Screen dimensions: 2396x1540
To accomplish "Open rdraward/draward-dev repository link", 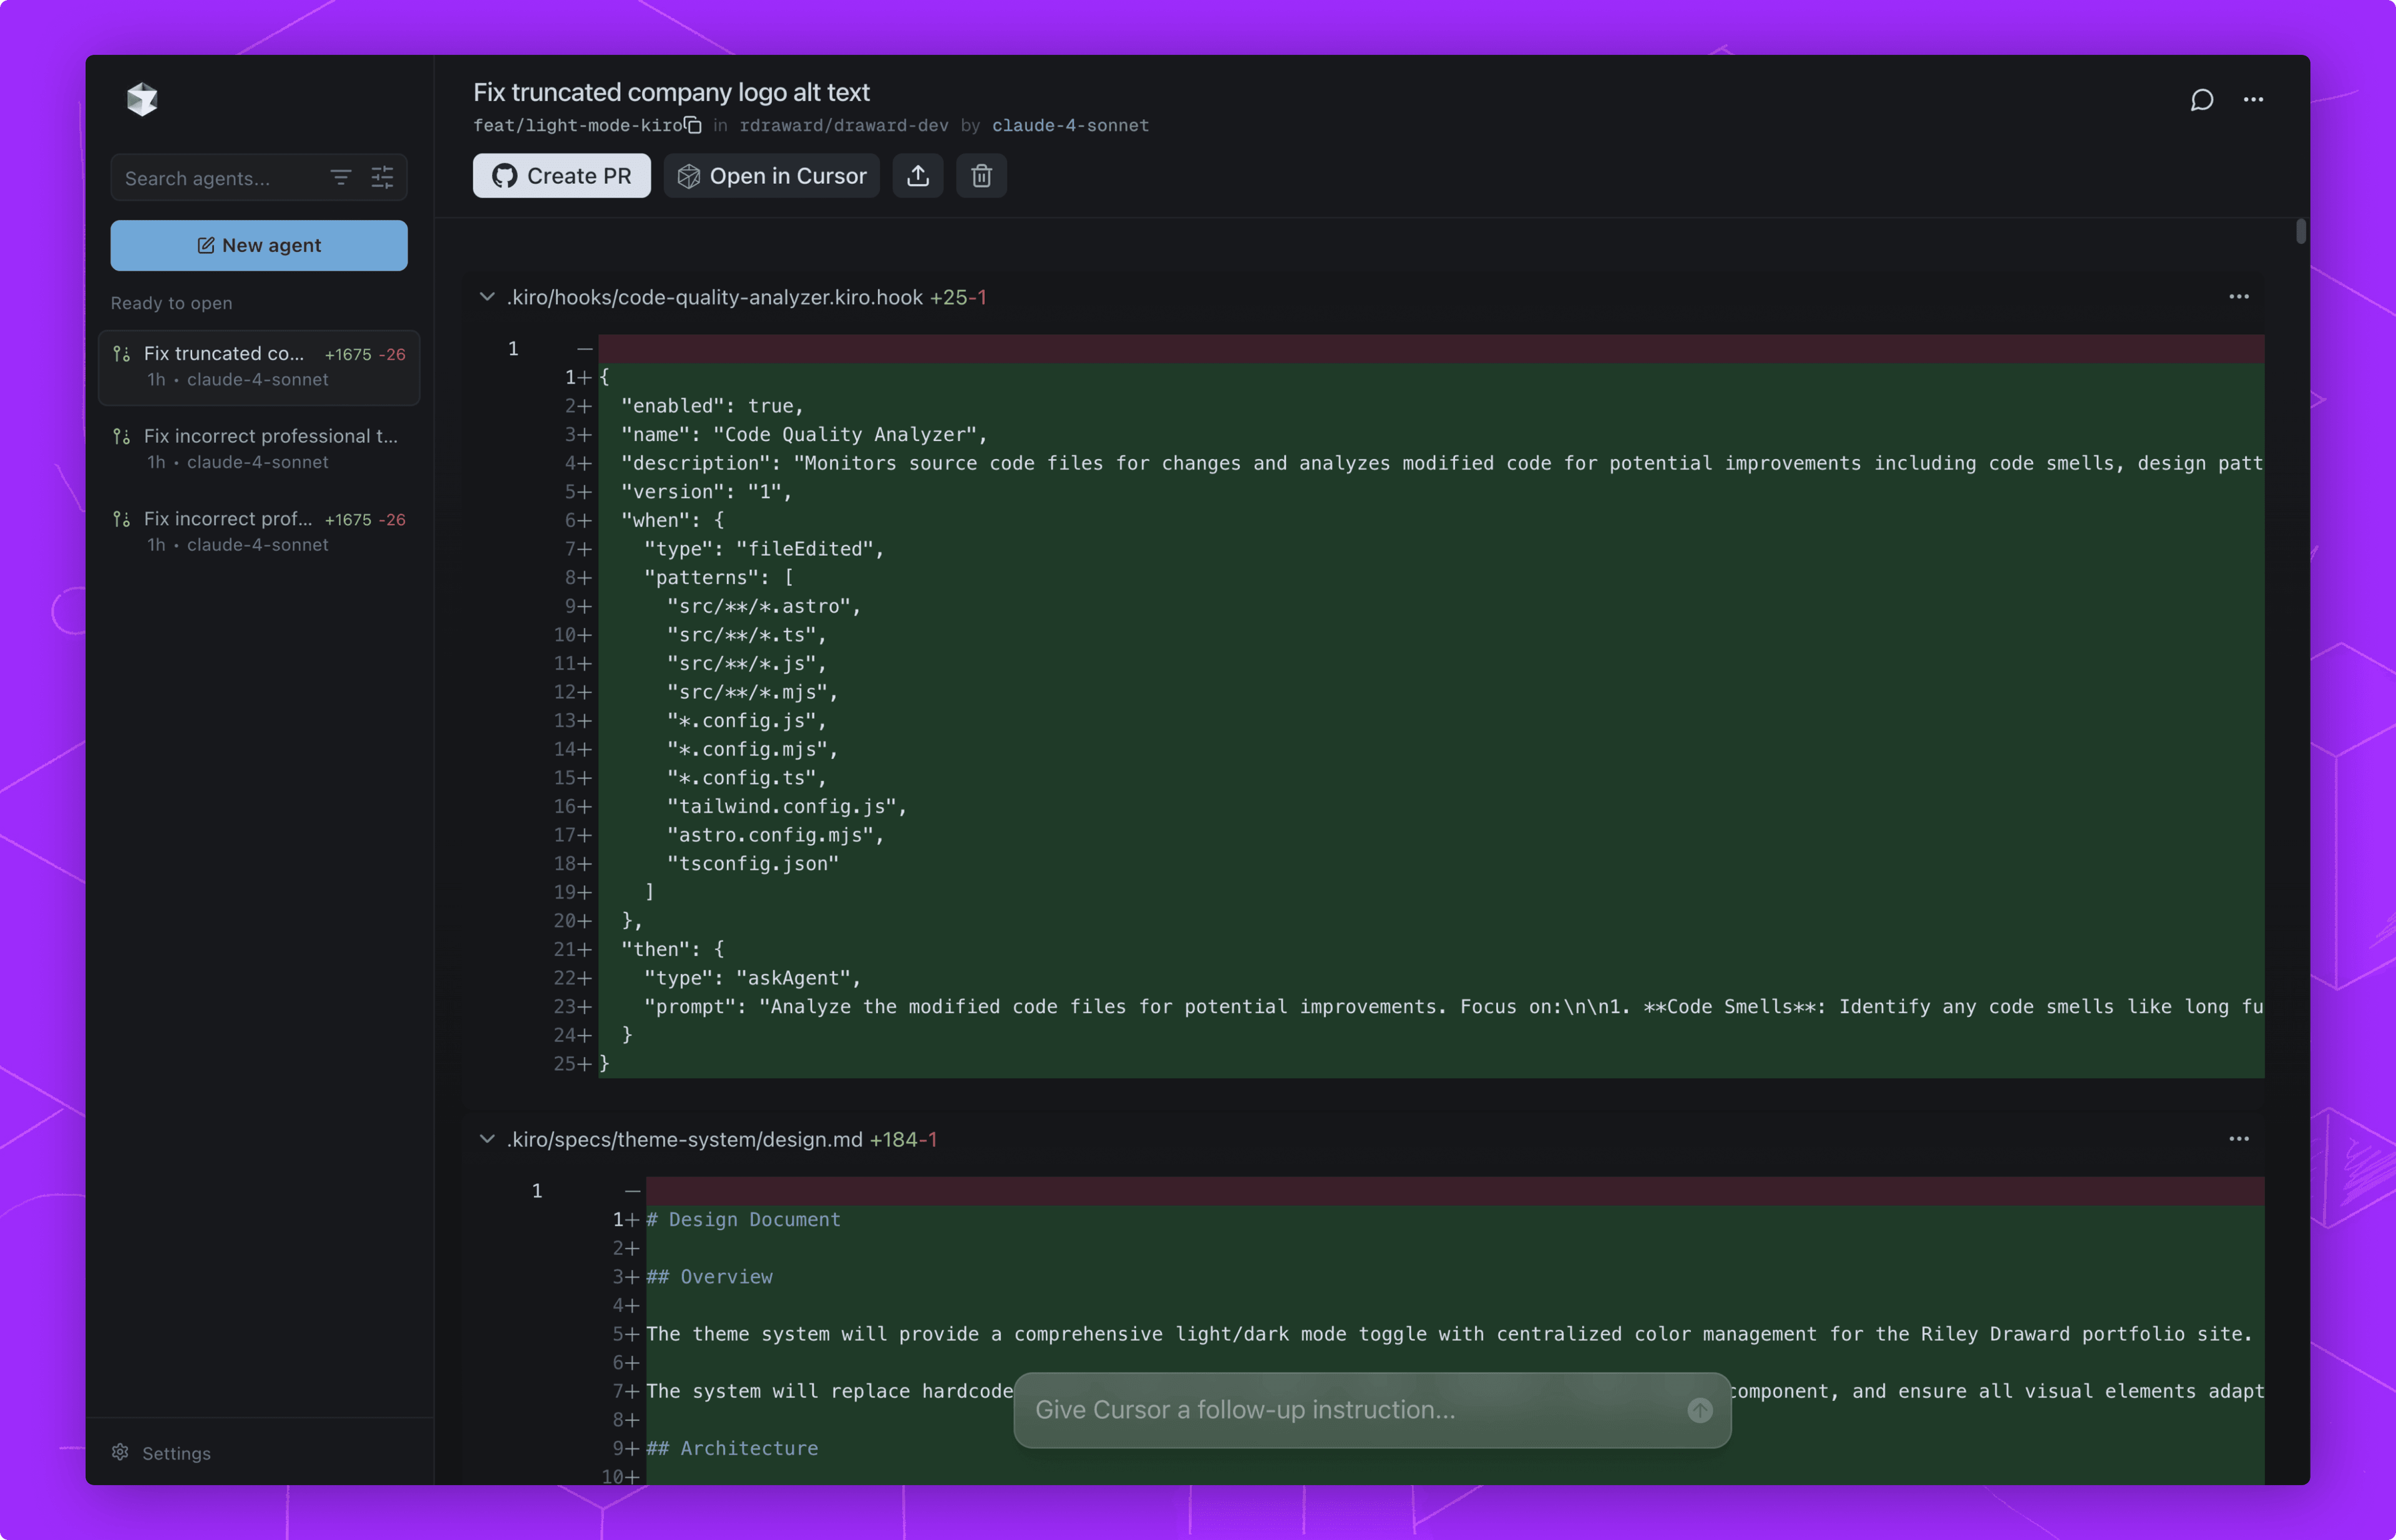I will 844,125.
